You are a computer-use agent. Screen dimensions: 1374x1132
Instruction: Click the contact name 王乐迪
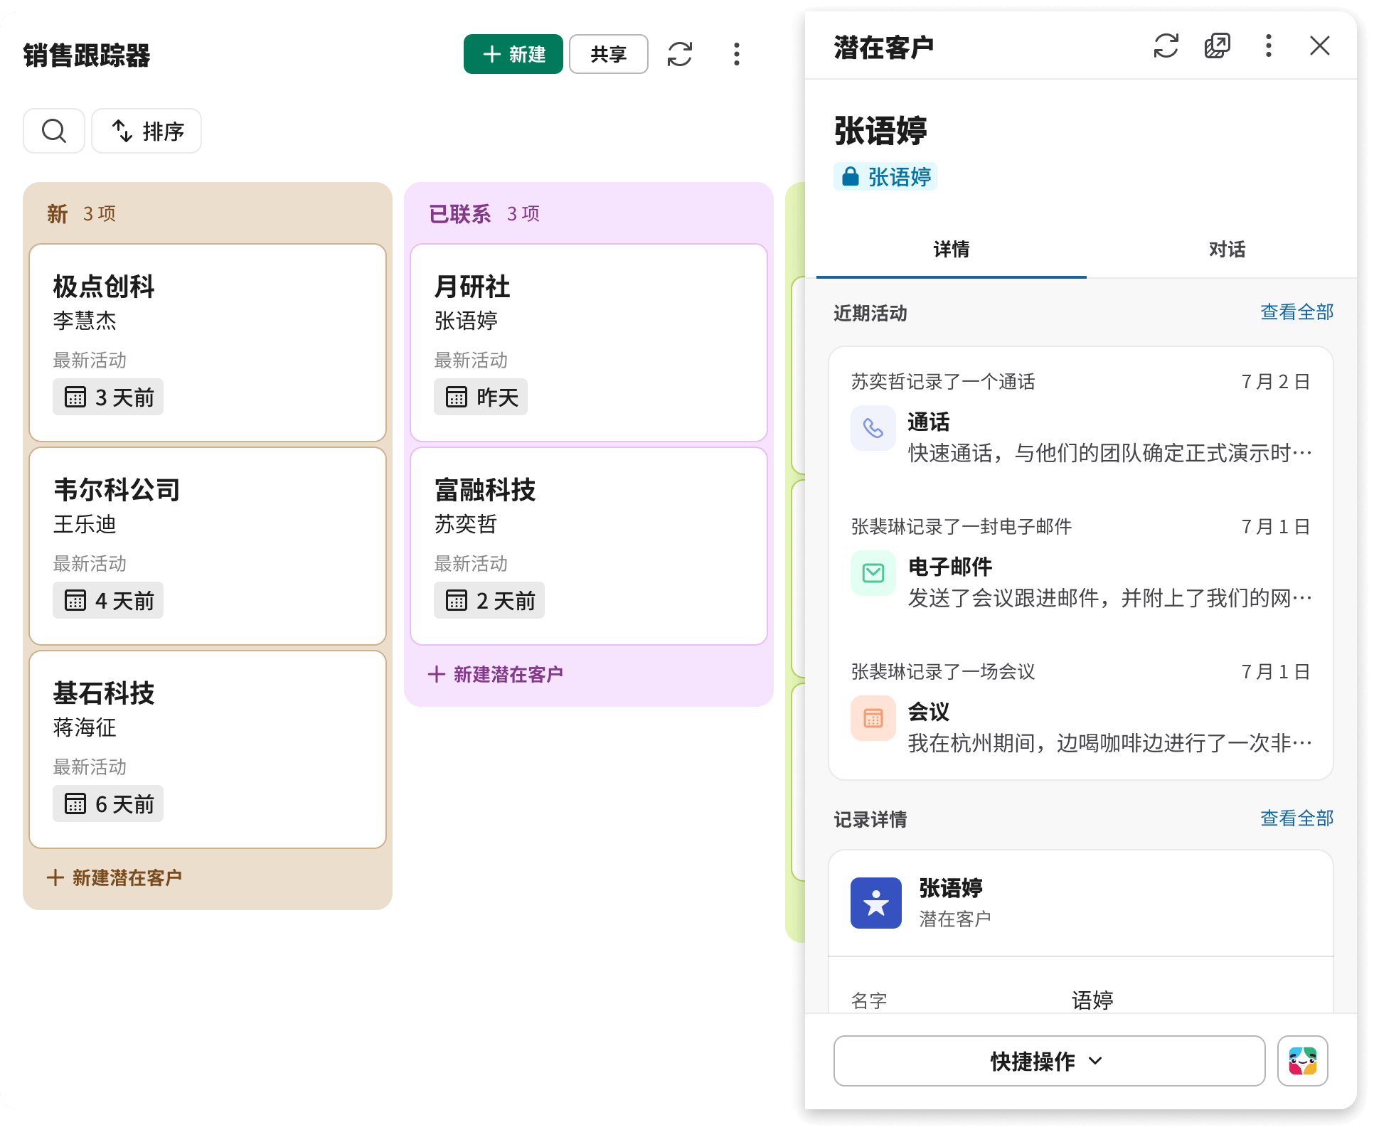pos(85,524)
